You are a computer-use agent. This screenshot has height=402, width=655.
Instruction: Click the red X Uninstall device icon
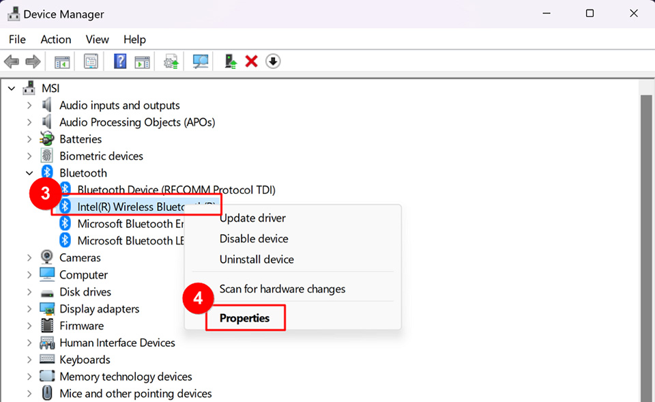click(x=252, y=62)
